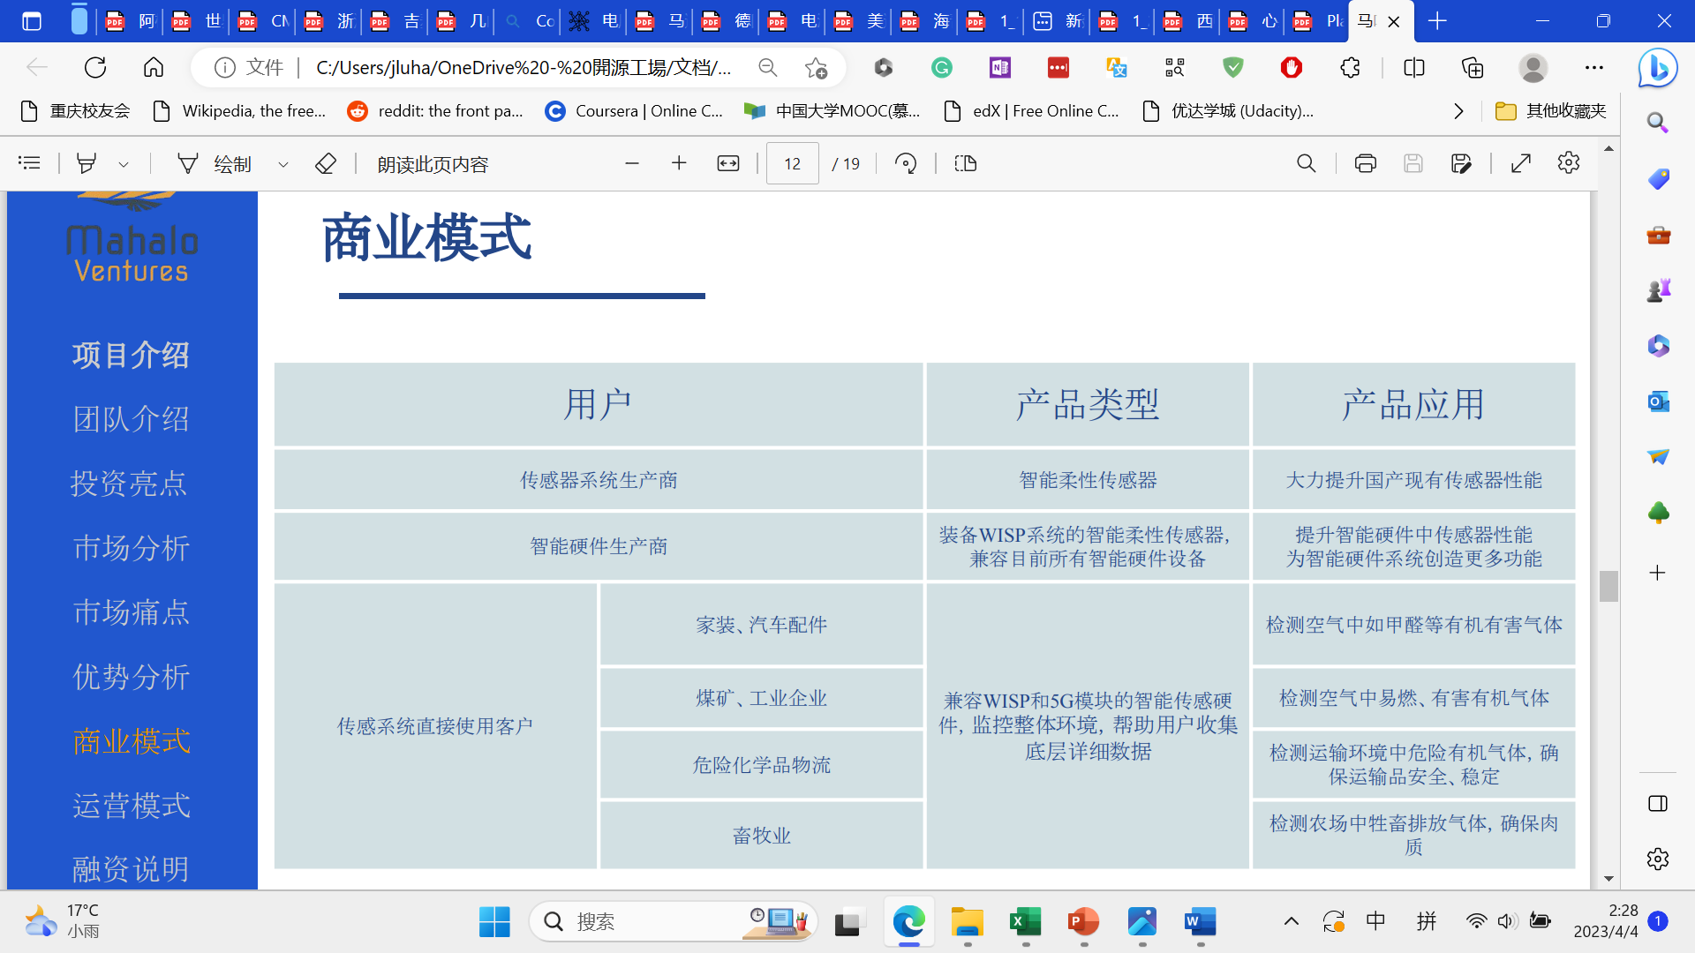Expand the highlight tool dropdown arrow
Viewport: 1695px width, 953px height.
point(124,164)
